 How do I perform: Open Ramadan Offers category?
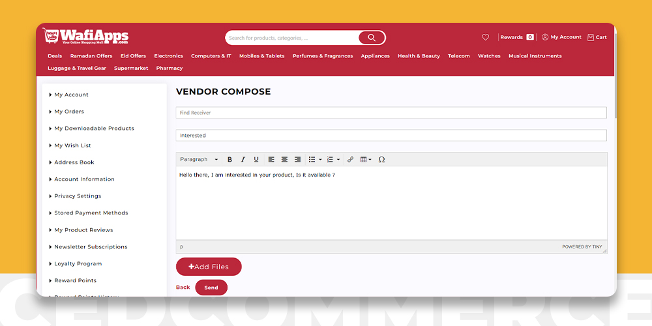pos(91,55)
